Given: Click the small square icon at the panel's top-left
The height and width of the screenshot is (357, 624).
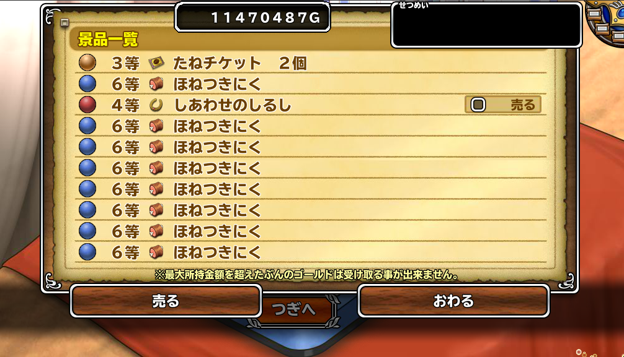Looking at the screenshot, I should (65, 23).
